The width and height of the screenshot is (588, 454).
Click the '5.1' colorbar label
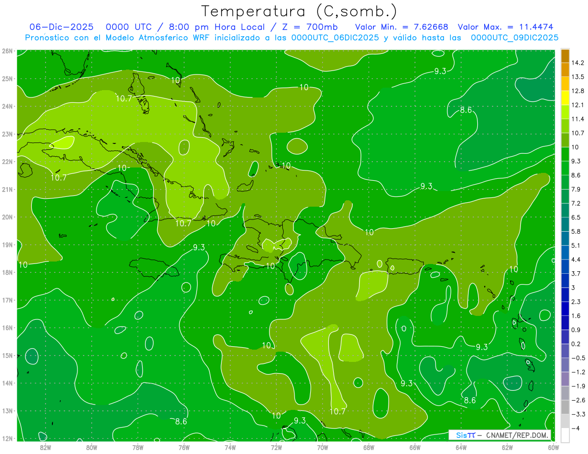tap(576, 245)
